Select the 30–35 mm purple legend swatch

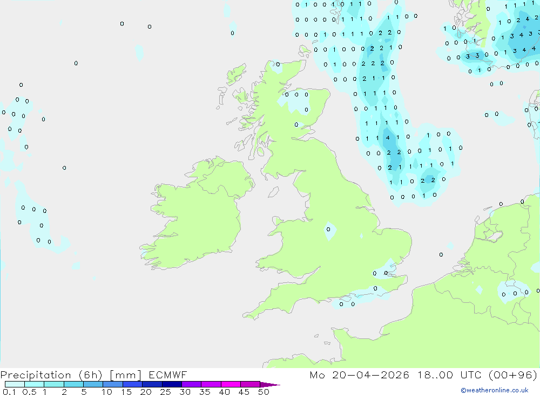(x=192, y=384)
